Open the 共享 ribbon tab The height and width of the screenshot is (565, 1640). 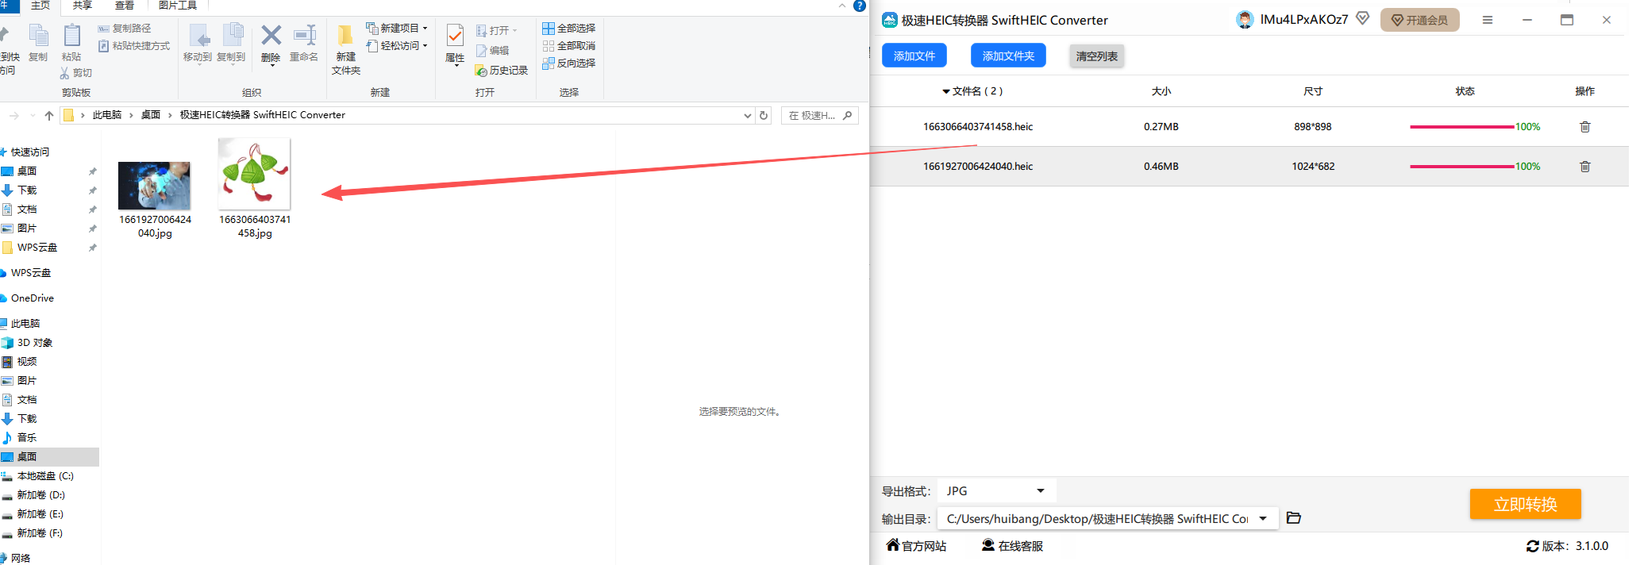[83, 6]
